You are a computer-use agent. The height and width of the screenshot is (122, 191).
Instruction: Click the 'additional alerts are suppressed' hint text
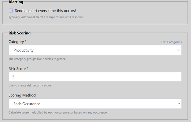[46, 17]
